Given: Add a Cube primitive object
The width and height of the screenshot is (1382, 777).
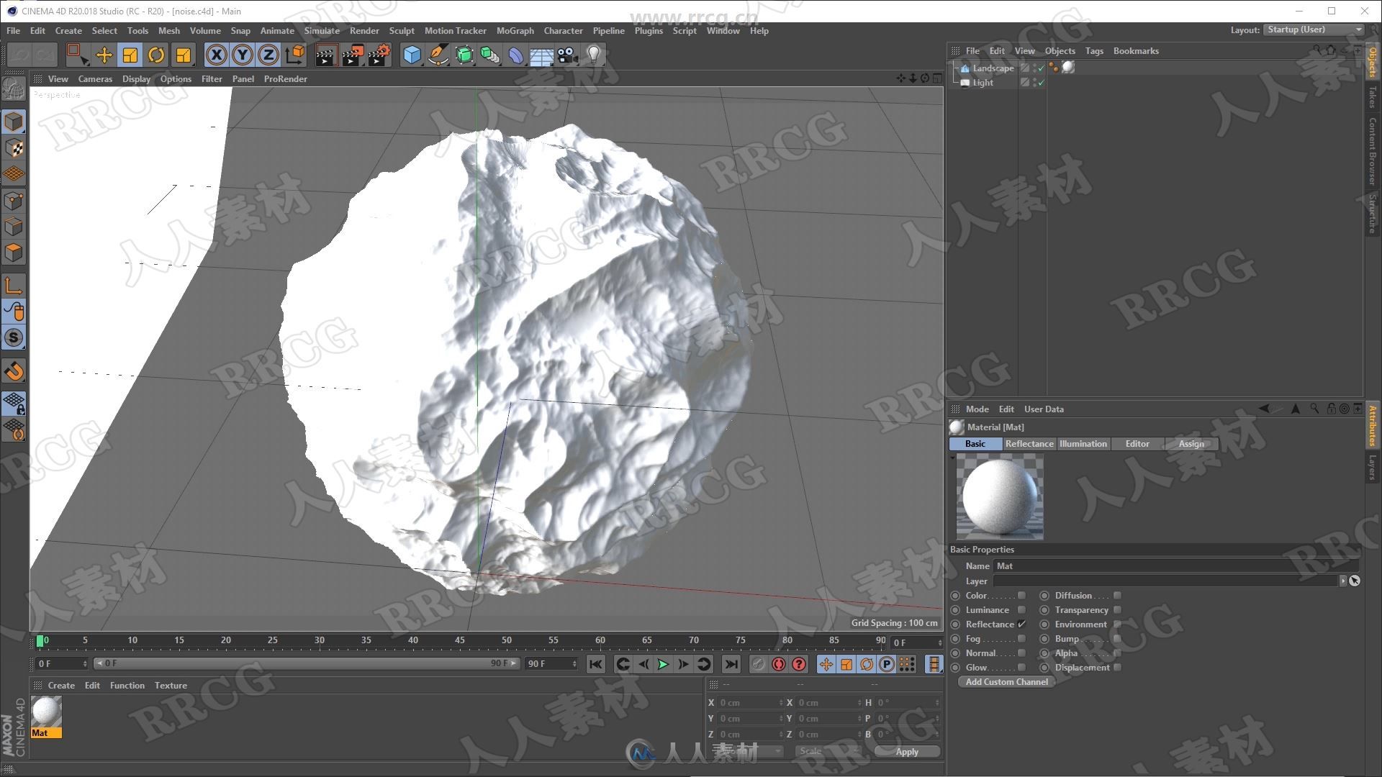Looking at the screenshot, I should pyautogui.click(x=412, y=55).
